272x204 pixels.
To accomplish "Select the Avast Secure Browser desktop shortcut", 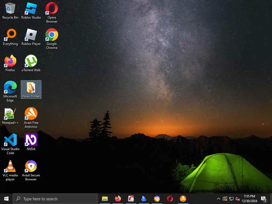I will 31,170.
